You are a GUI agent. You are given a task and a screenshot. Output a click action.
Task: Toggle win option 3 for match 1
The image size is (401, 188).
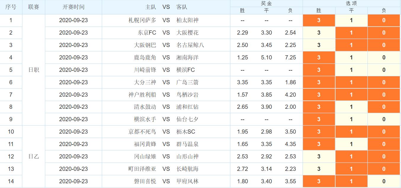click(x=319, y=20)
